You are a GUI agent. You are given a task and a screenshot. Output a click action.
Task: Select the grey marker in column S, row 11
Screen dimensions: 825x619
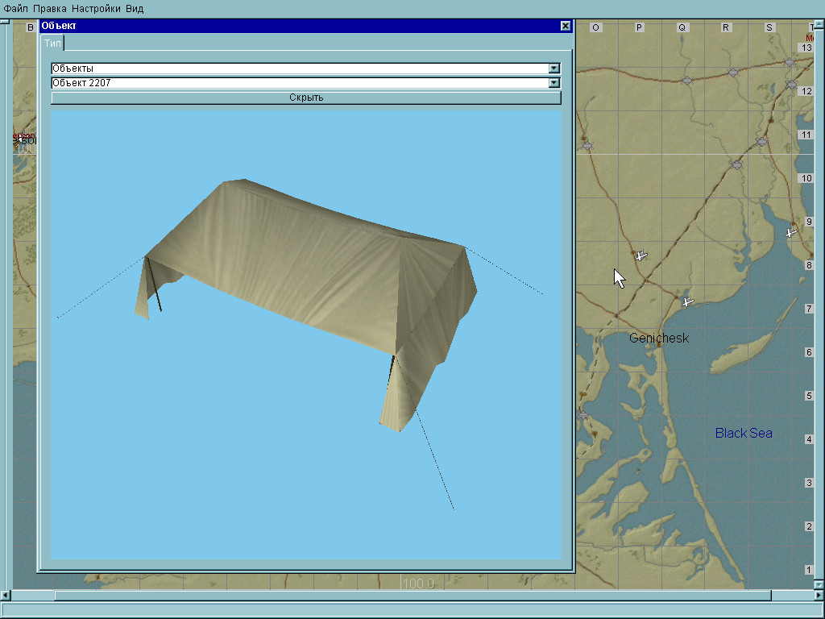[761, 142]
